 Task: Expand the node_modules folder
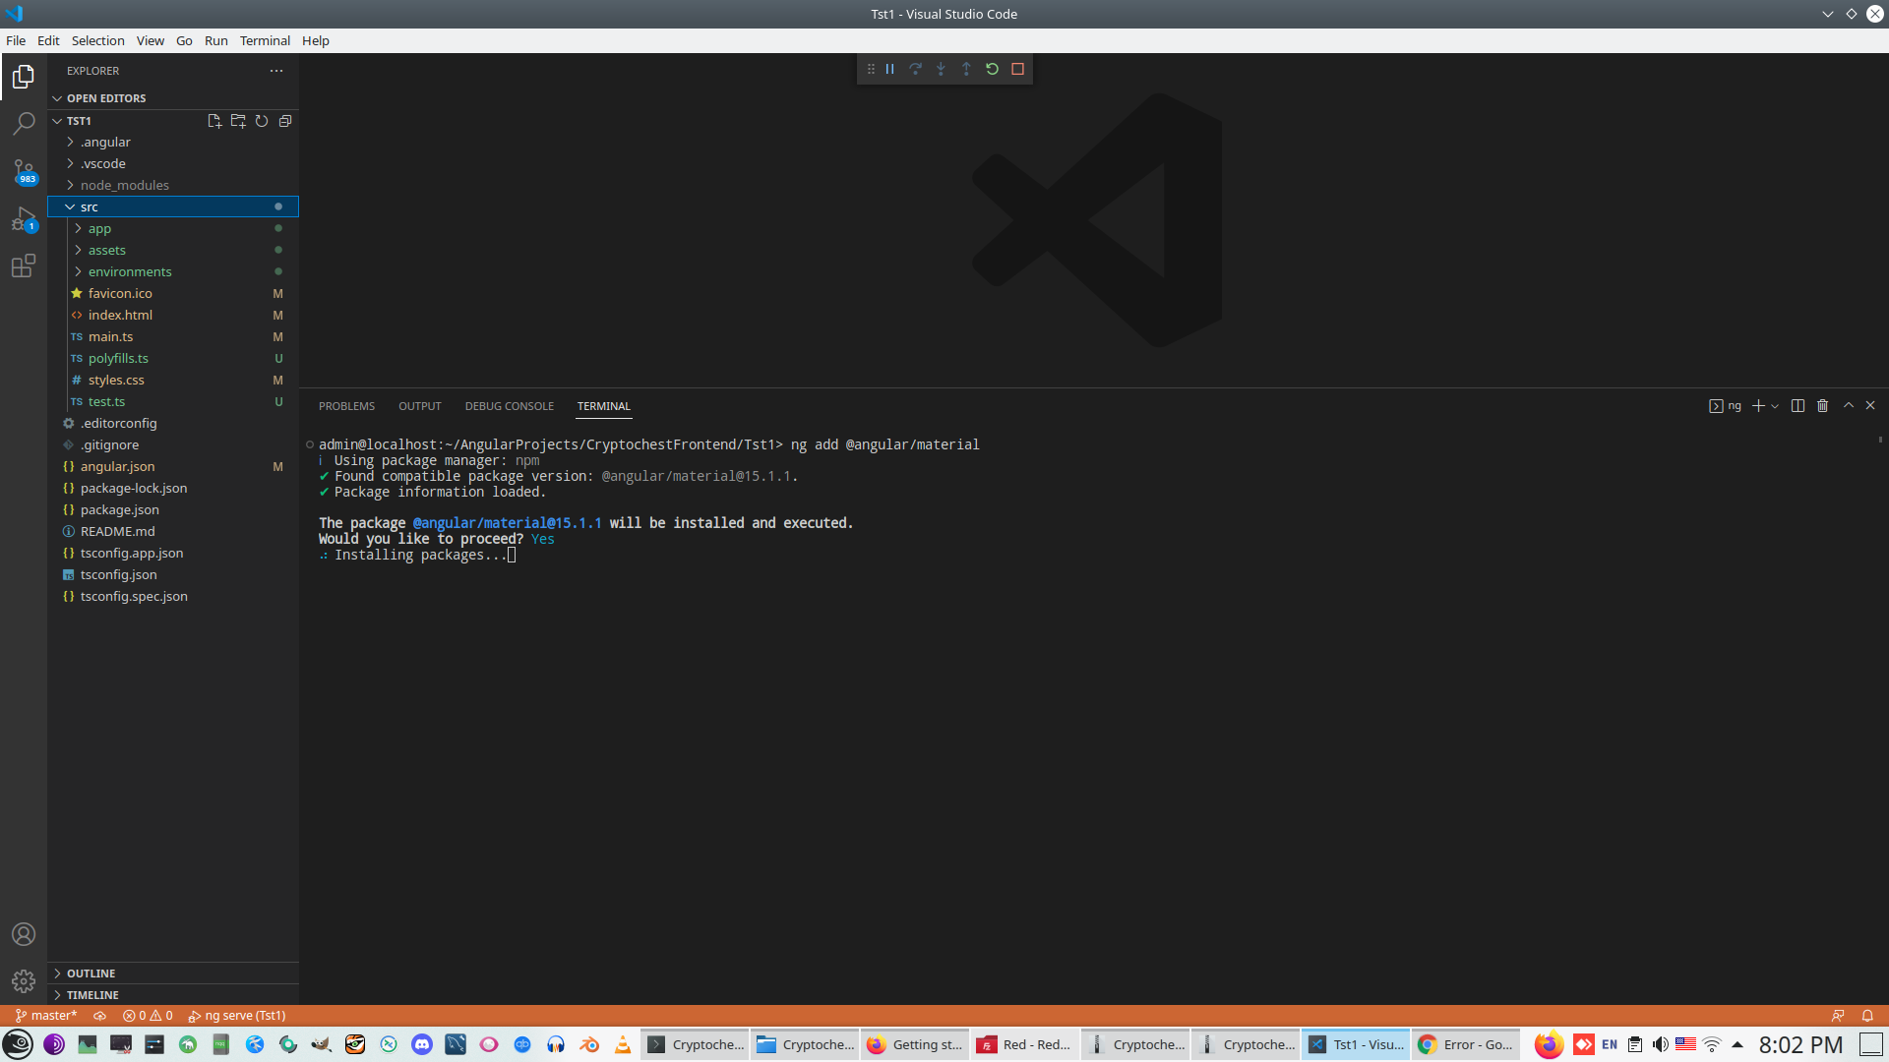pos(124,185)
